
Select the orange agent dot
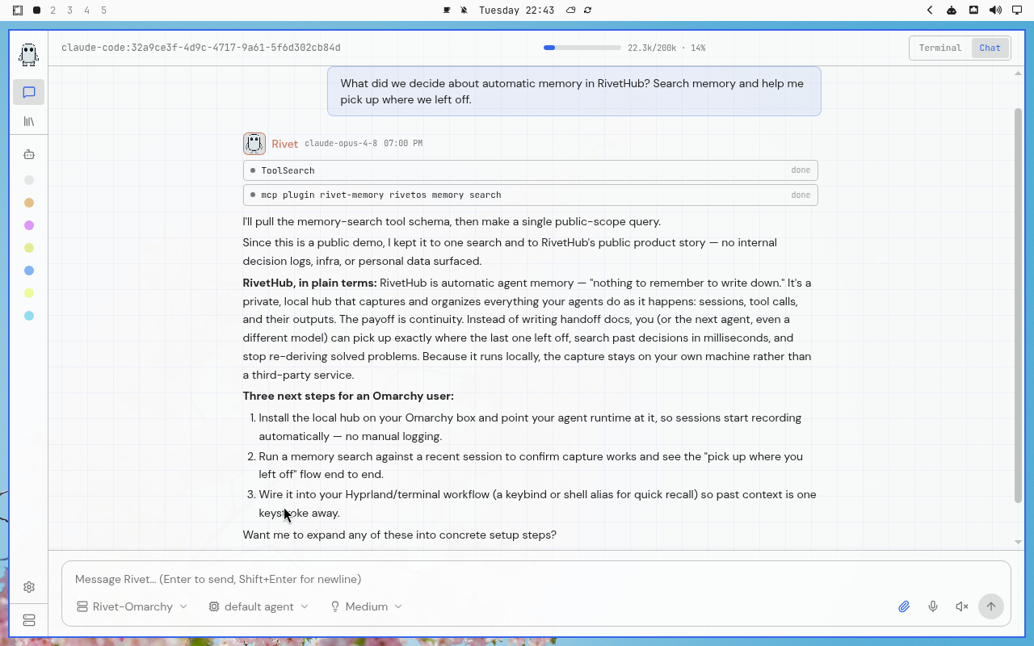pyautogui.click(x=29, y=203)
